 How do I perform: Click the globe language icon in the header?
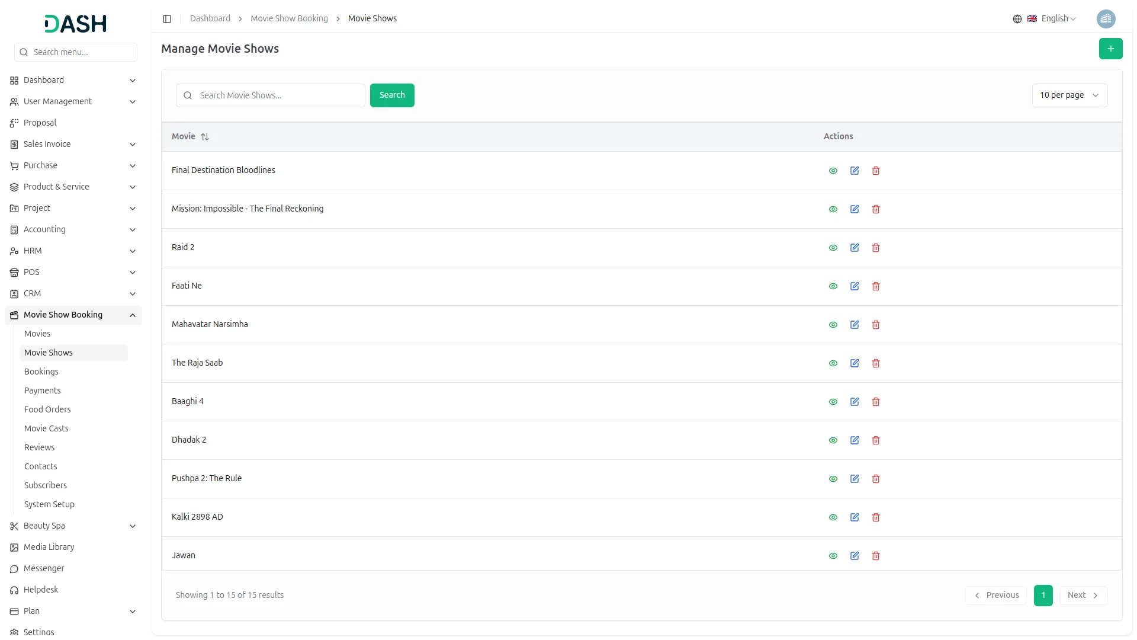tap(1017, 18)
